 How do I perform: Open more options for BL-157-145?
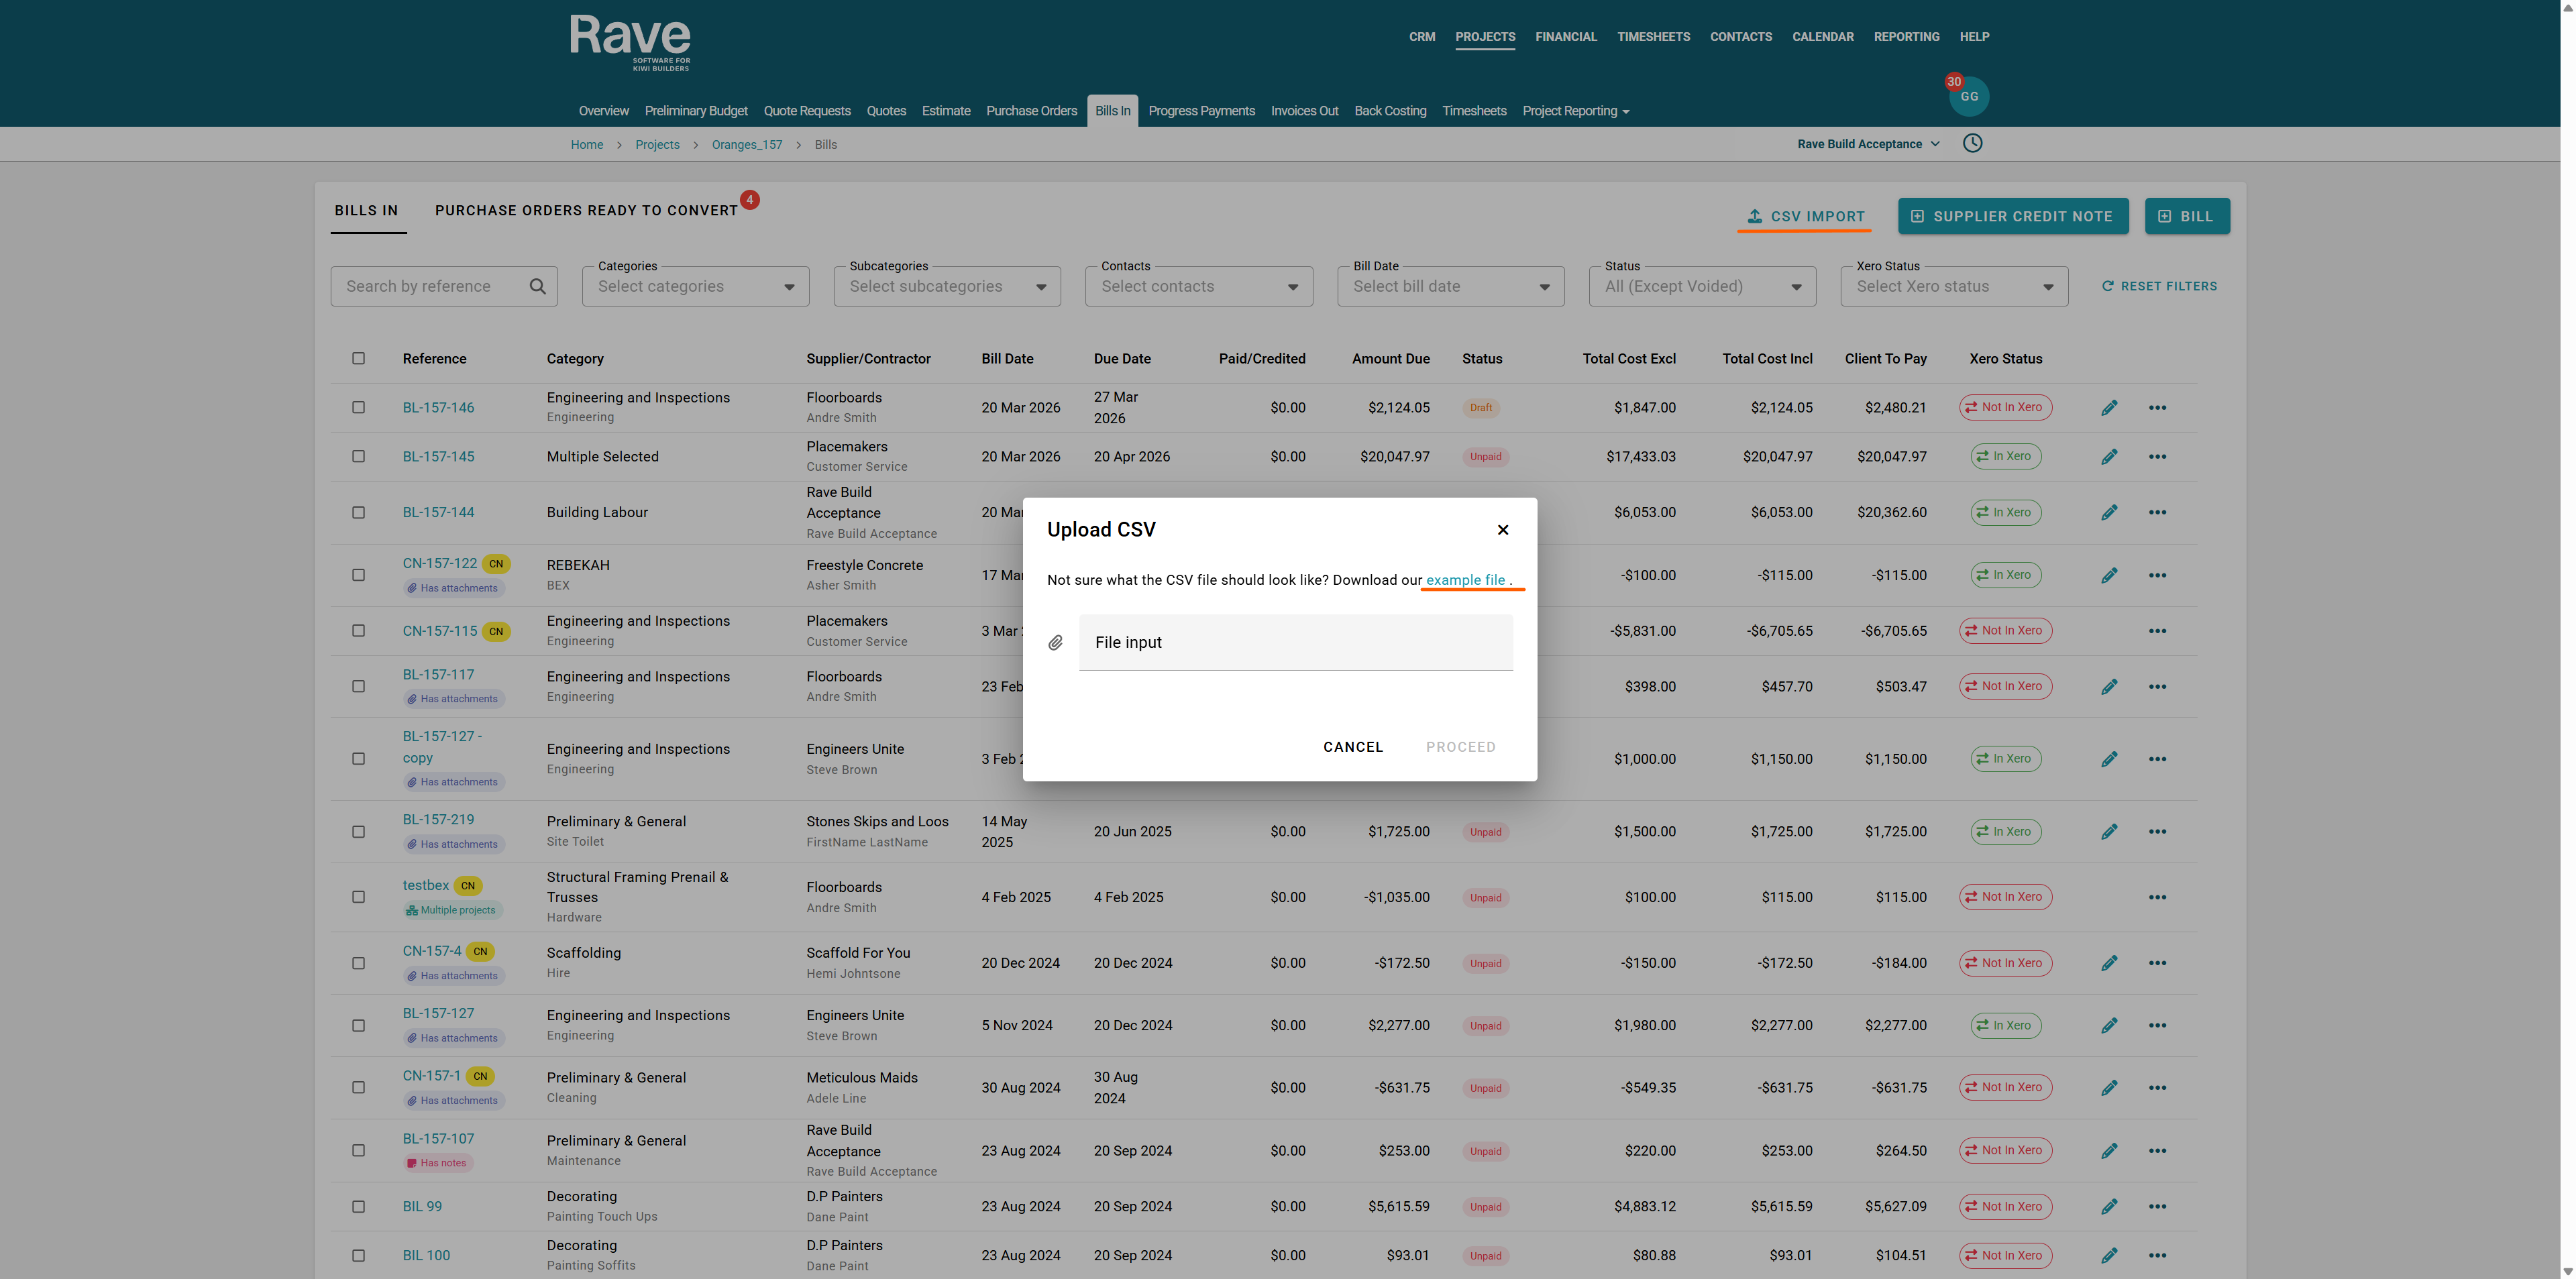[2157, 457]
